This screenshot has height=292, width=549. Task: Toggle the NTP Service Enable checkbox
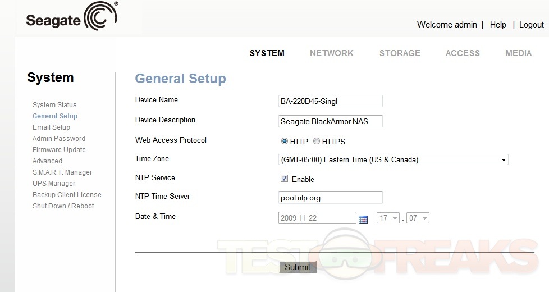(x=284, y=179)
